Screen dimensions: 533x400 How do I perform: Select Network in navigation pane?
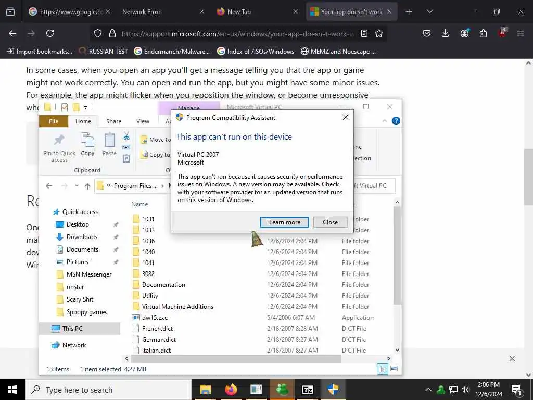coord(69,345)
